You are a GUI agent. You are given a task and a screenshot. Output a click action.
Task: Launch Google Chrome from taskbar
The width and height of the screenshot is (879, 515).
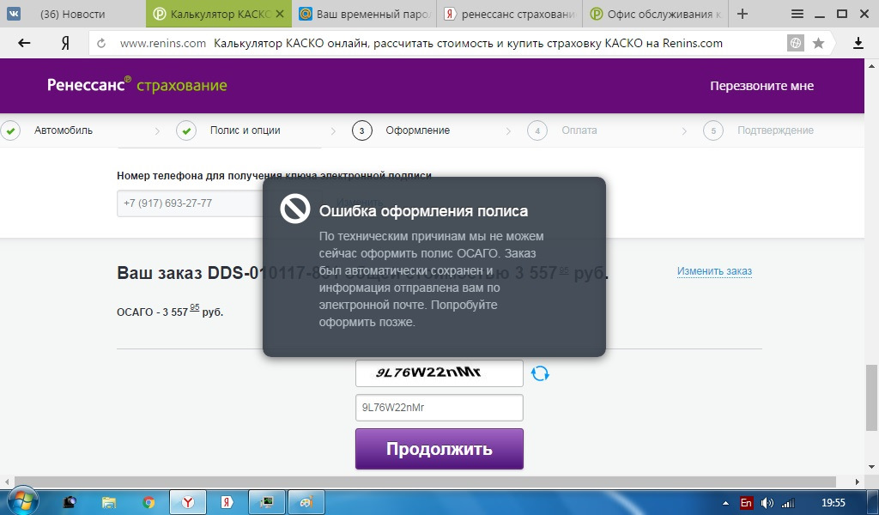click(149, 502)
